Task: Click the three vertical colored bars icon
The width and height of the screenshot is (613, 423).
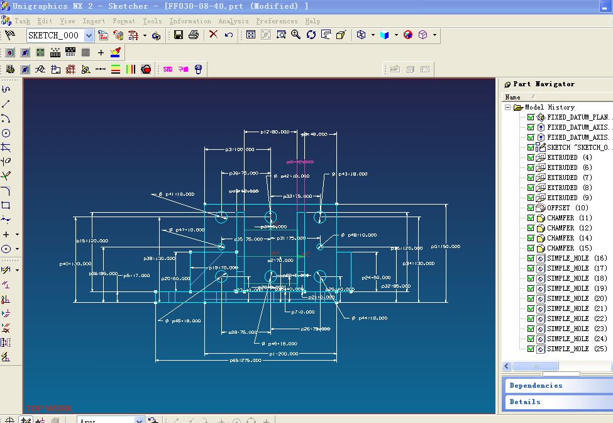Action: point(131,70)
